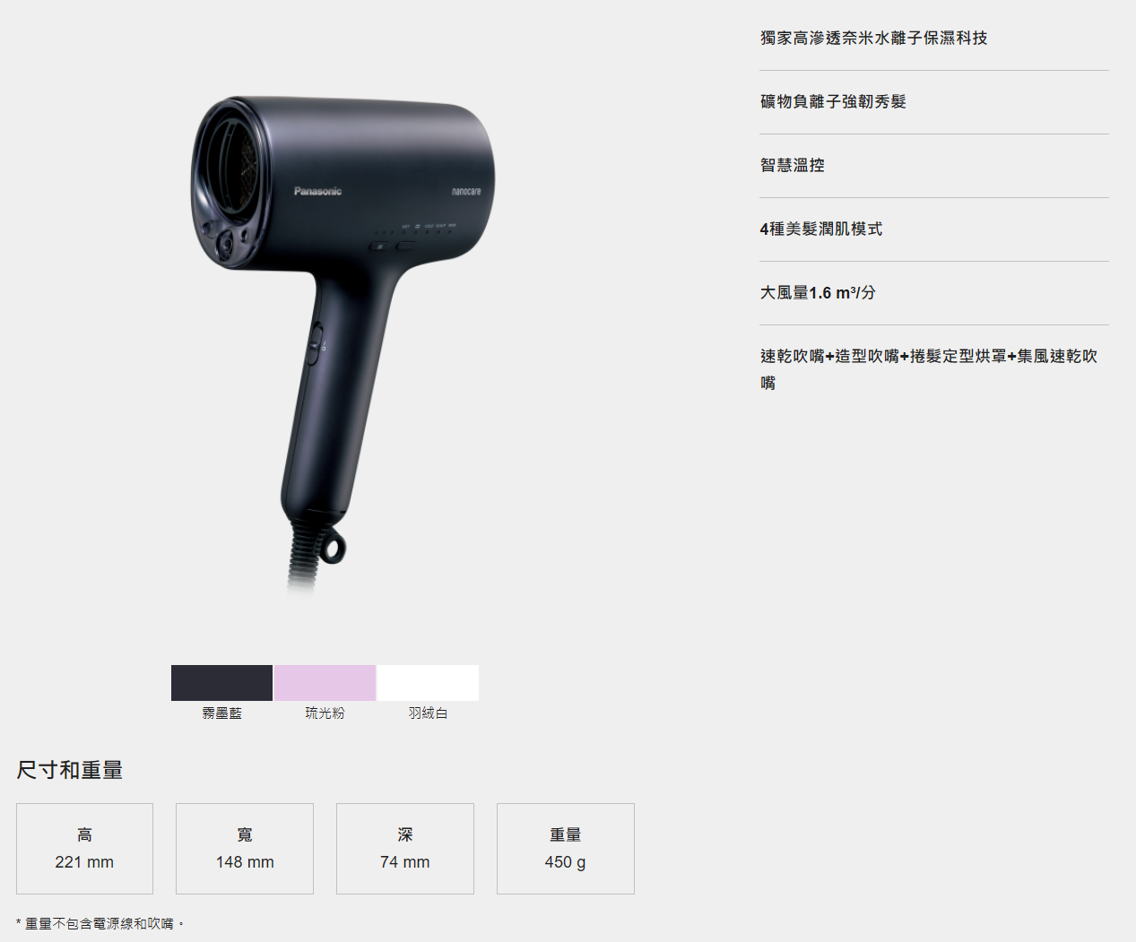Select the 霧墨藍 dark navy color swatch
The width and height of the screenshot is (1136, 942).
point(221,683)
